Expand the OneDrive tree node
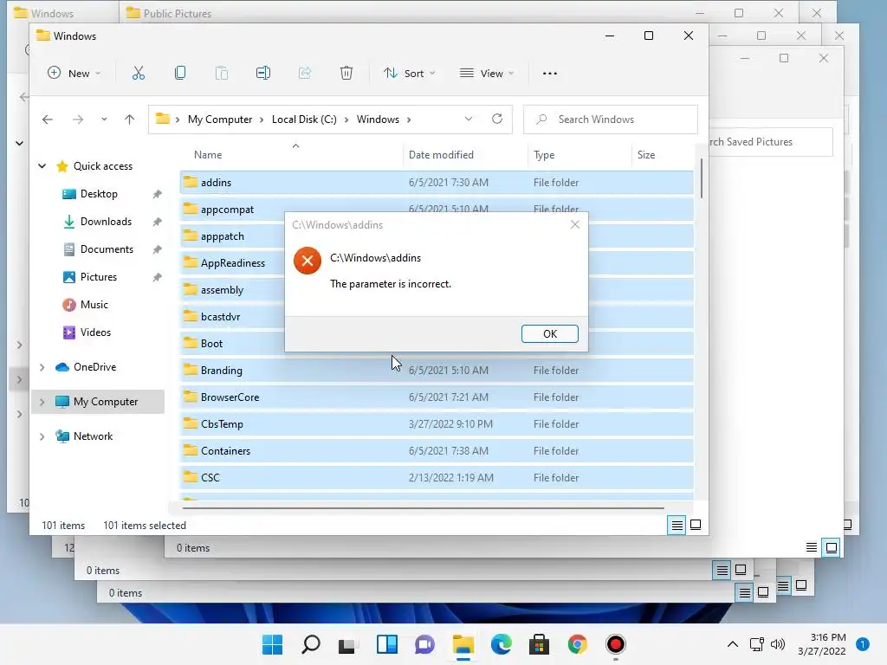Viewport: 887px width, 665px height. (x=42, y=367)
